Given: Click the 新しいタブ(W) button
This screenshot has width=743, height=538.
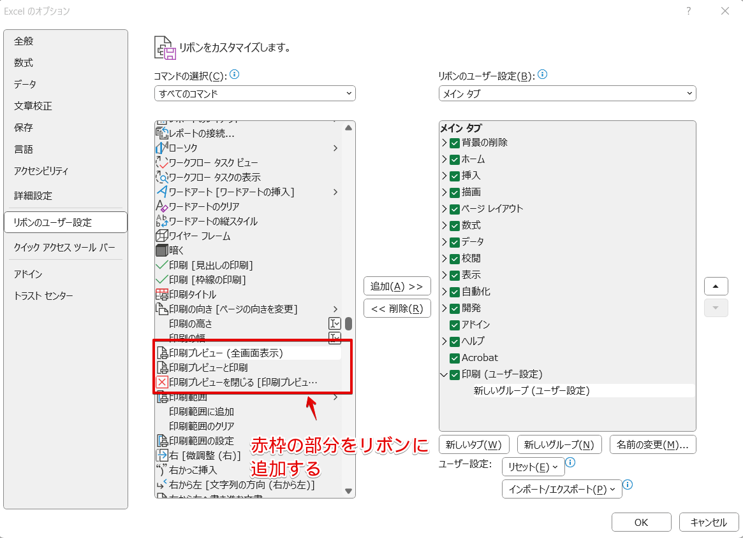Looking at the screenshot, I should click(x=474, y=444).
